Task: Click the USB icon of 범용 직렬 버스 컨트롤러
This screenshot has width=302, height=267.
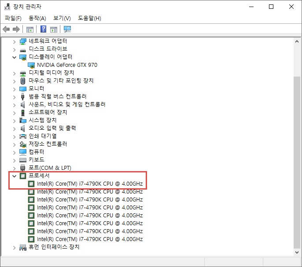Action: 23,97
